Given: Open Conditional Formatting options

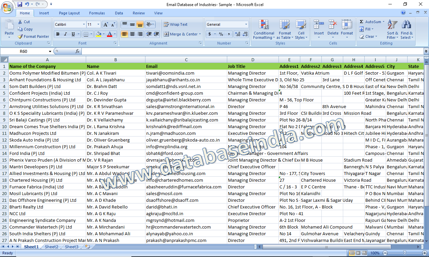Looking at the screenshot, I should pos(264,29).
